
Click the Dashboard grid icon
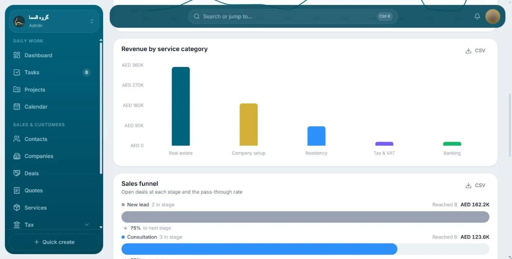tap(17, 55)
